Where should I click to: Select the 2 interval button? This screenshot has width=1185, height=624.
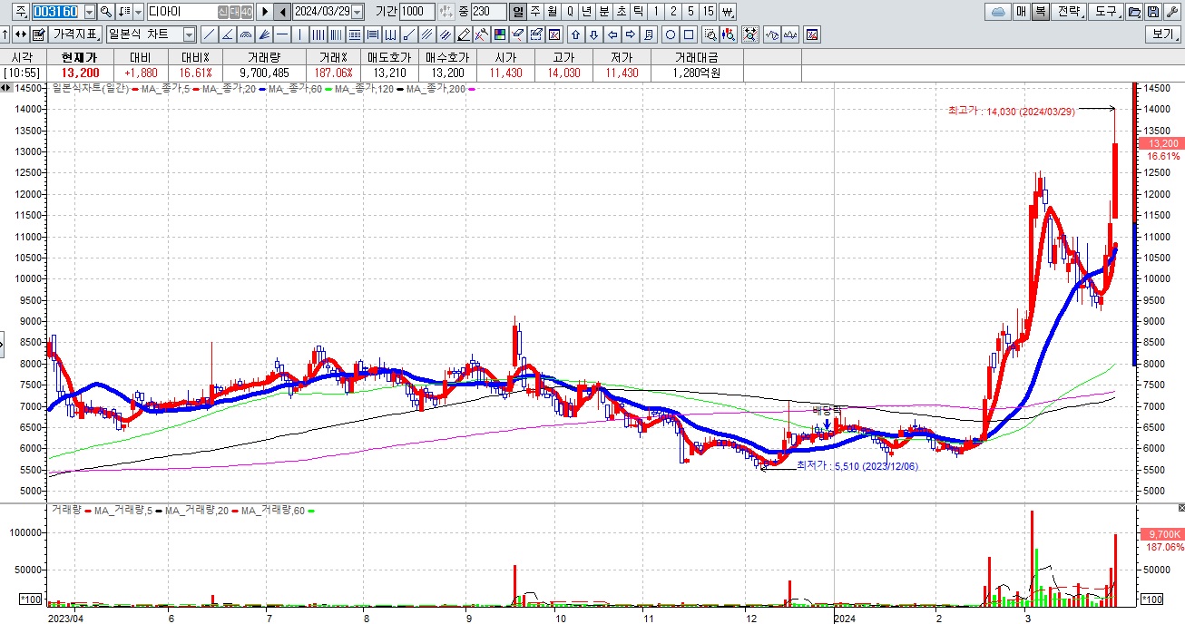tap(673, 12)
